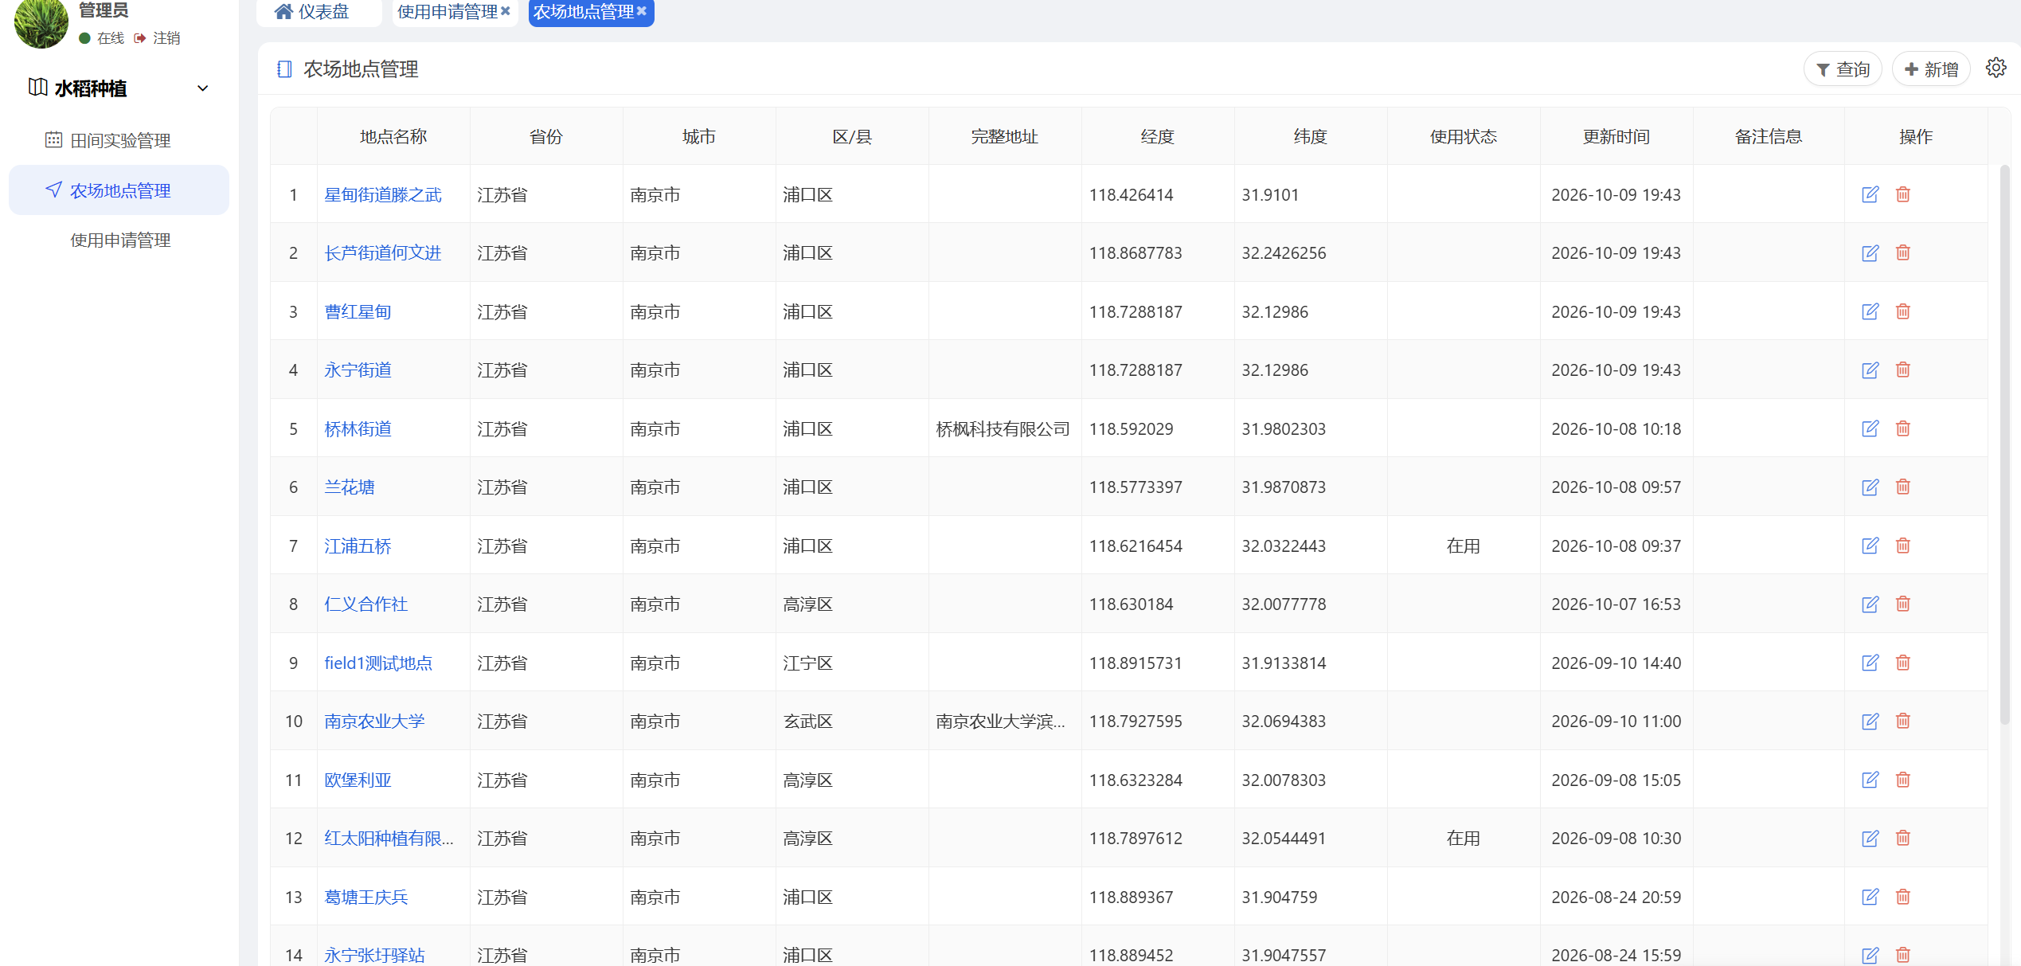
Task: Collapse the 水稻种植 menu chevron
Action: (x=202, y=88)
